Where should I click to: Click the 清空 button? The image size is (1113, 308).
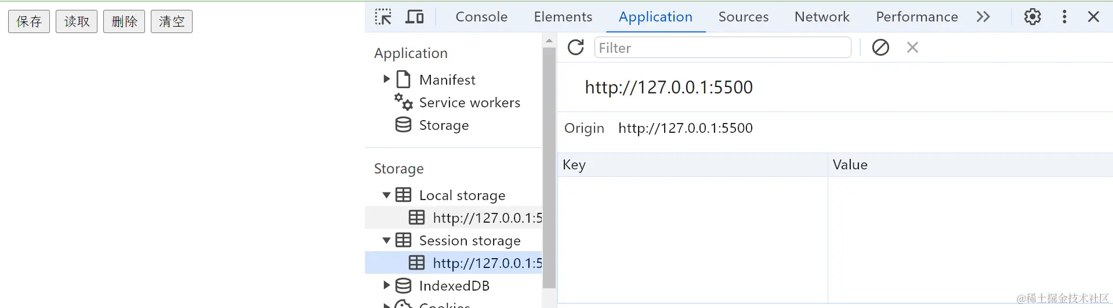click(x=172, y=21)
